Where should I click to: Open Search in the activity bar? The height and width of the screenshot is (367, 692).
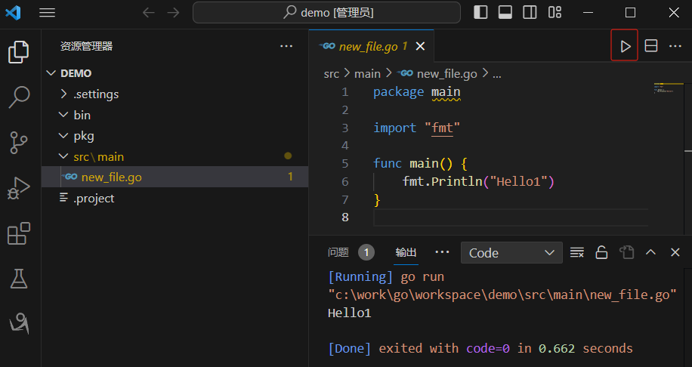pyautogui.click(x=19, y=96)
